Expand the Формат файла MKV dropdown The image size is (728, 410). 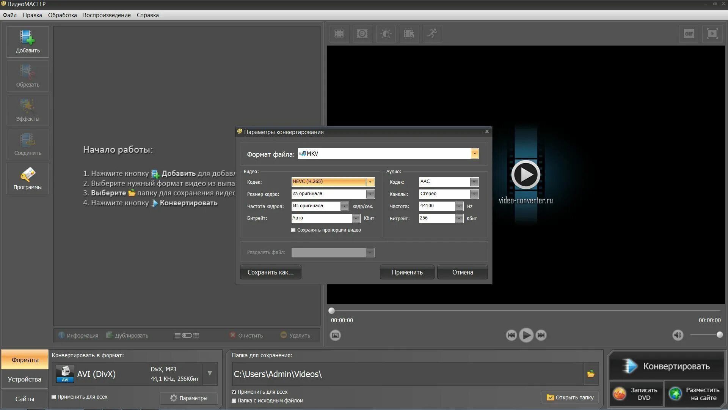[474, 154]
